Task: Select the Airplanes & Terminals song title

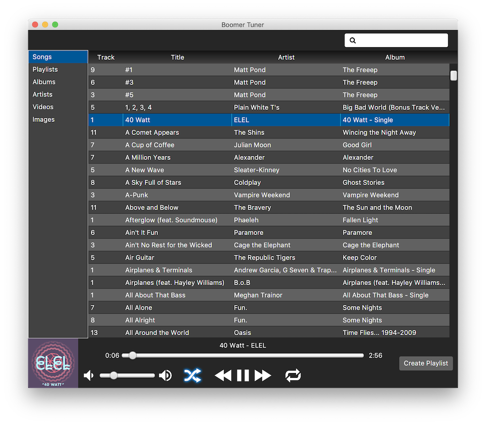Action: click(x=159, y=270)
